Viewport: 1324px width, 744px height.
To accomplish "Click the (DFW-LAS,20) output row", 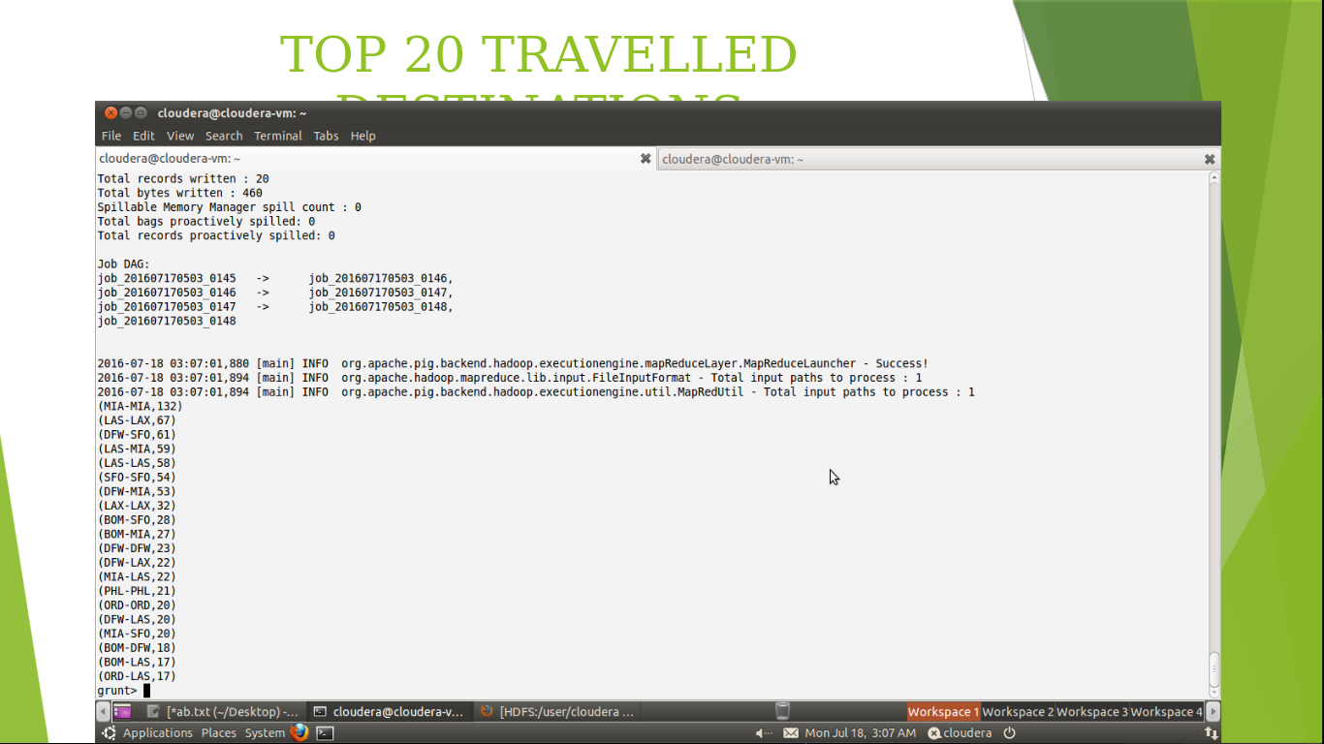I will [x=137, y=619].
